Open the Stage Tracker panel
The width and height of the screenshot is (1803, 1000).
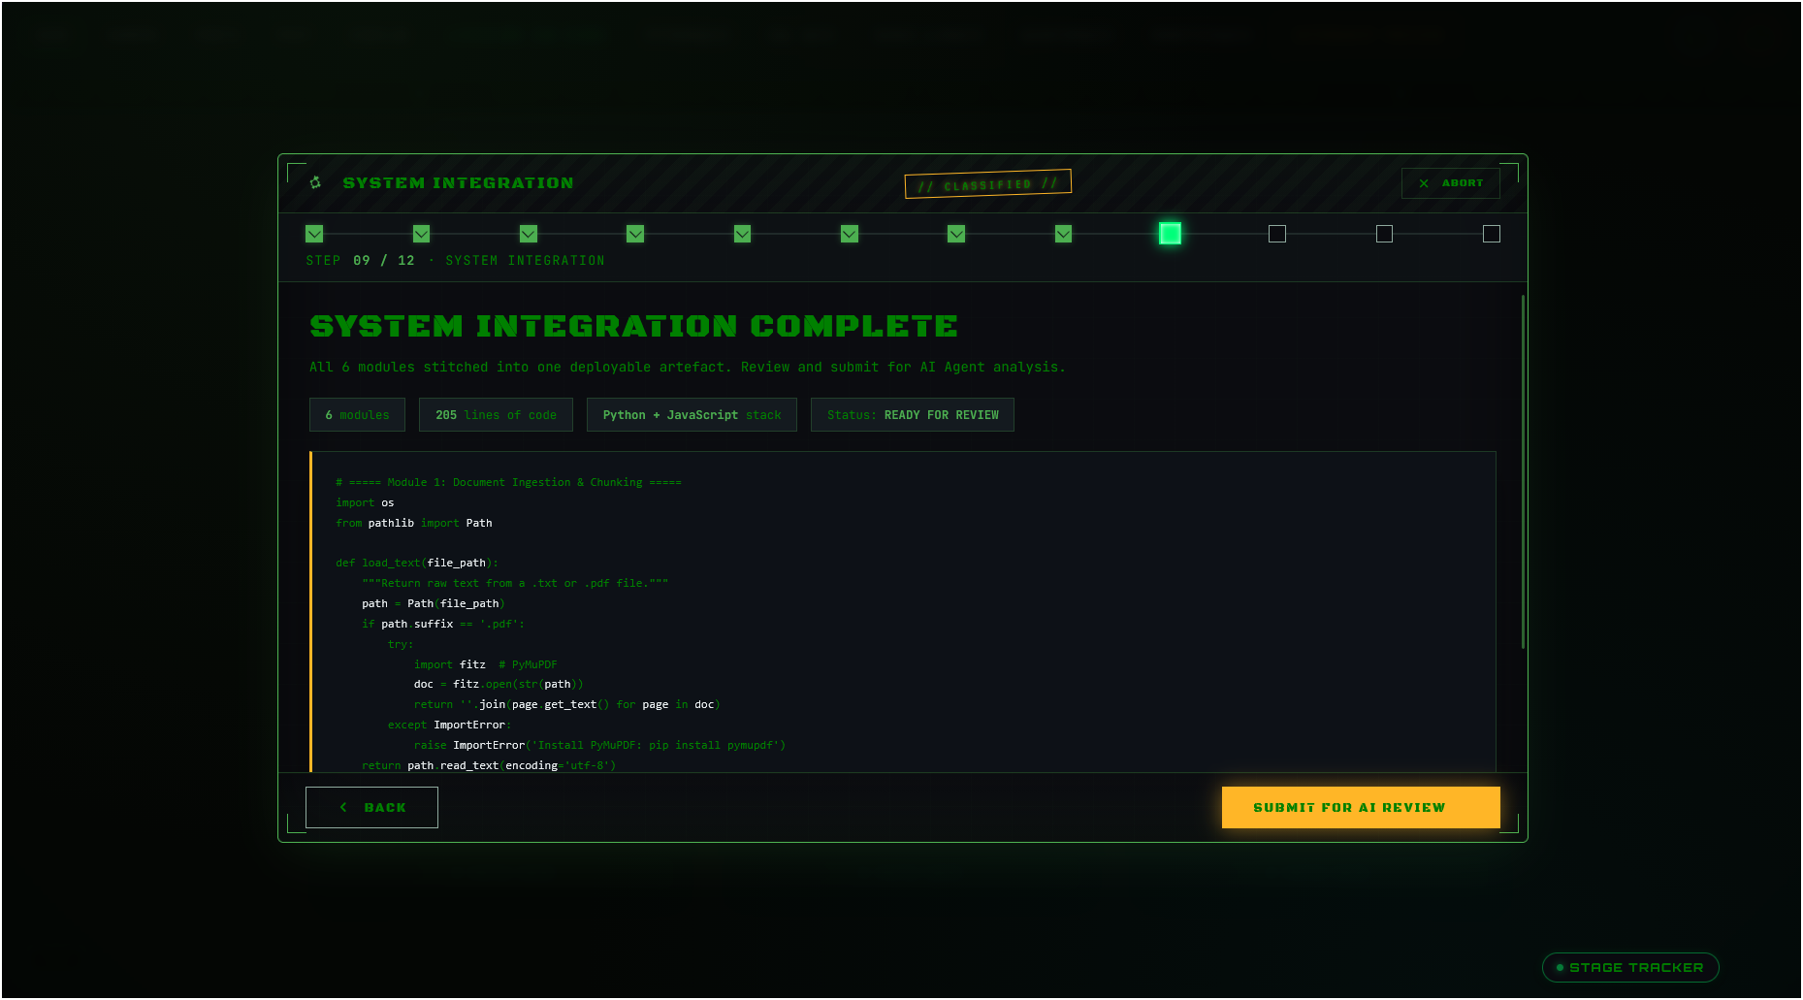click(x=1630, y=967)
